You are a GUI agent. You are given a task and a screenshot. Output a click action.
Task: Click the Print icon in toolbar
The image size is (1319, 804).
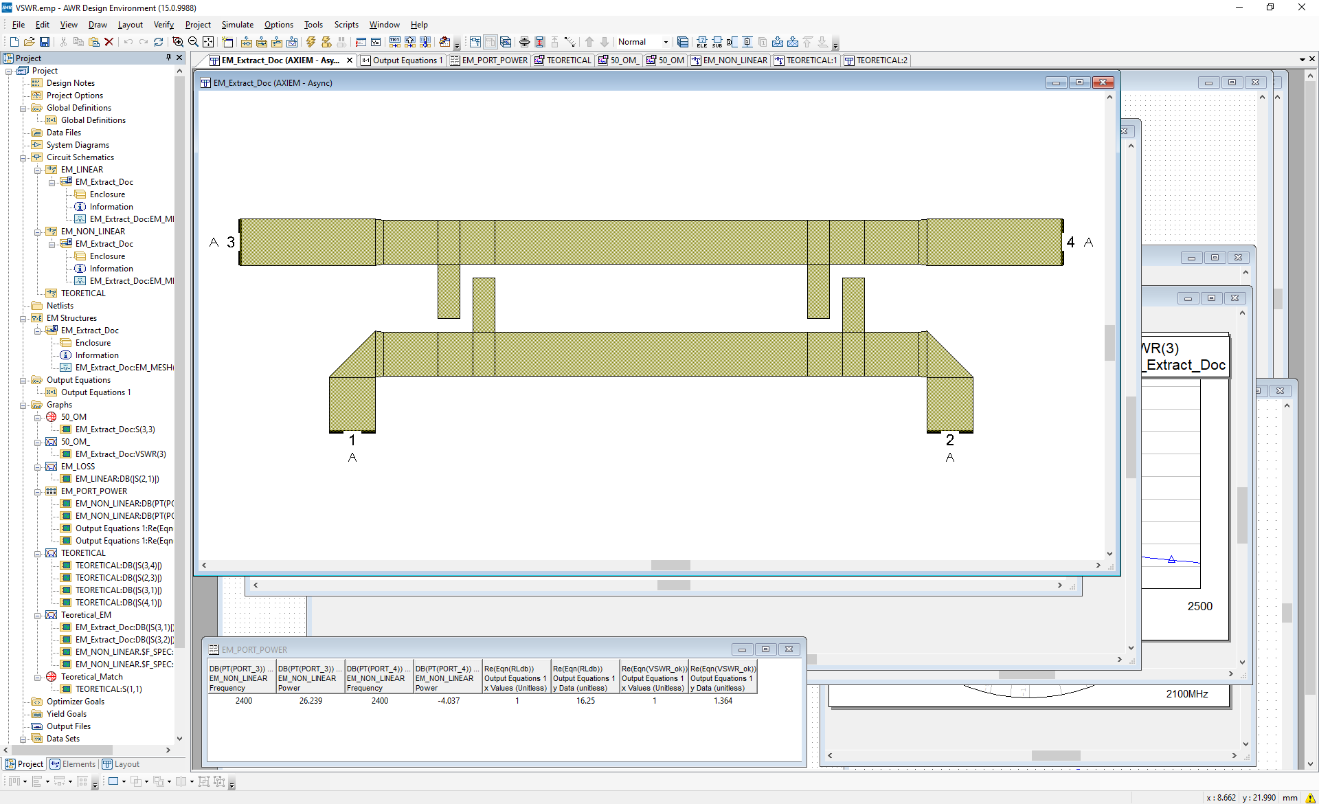pyautogui.click(x=524, y=42)
